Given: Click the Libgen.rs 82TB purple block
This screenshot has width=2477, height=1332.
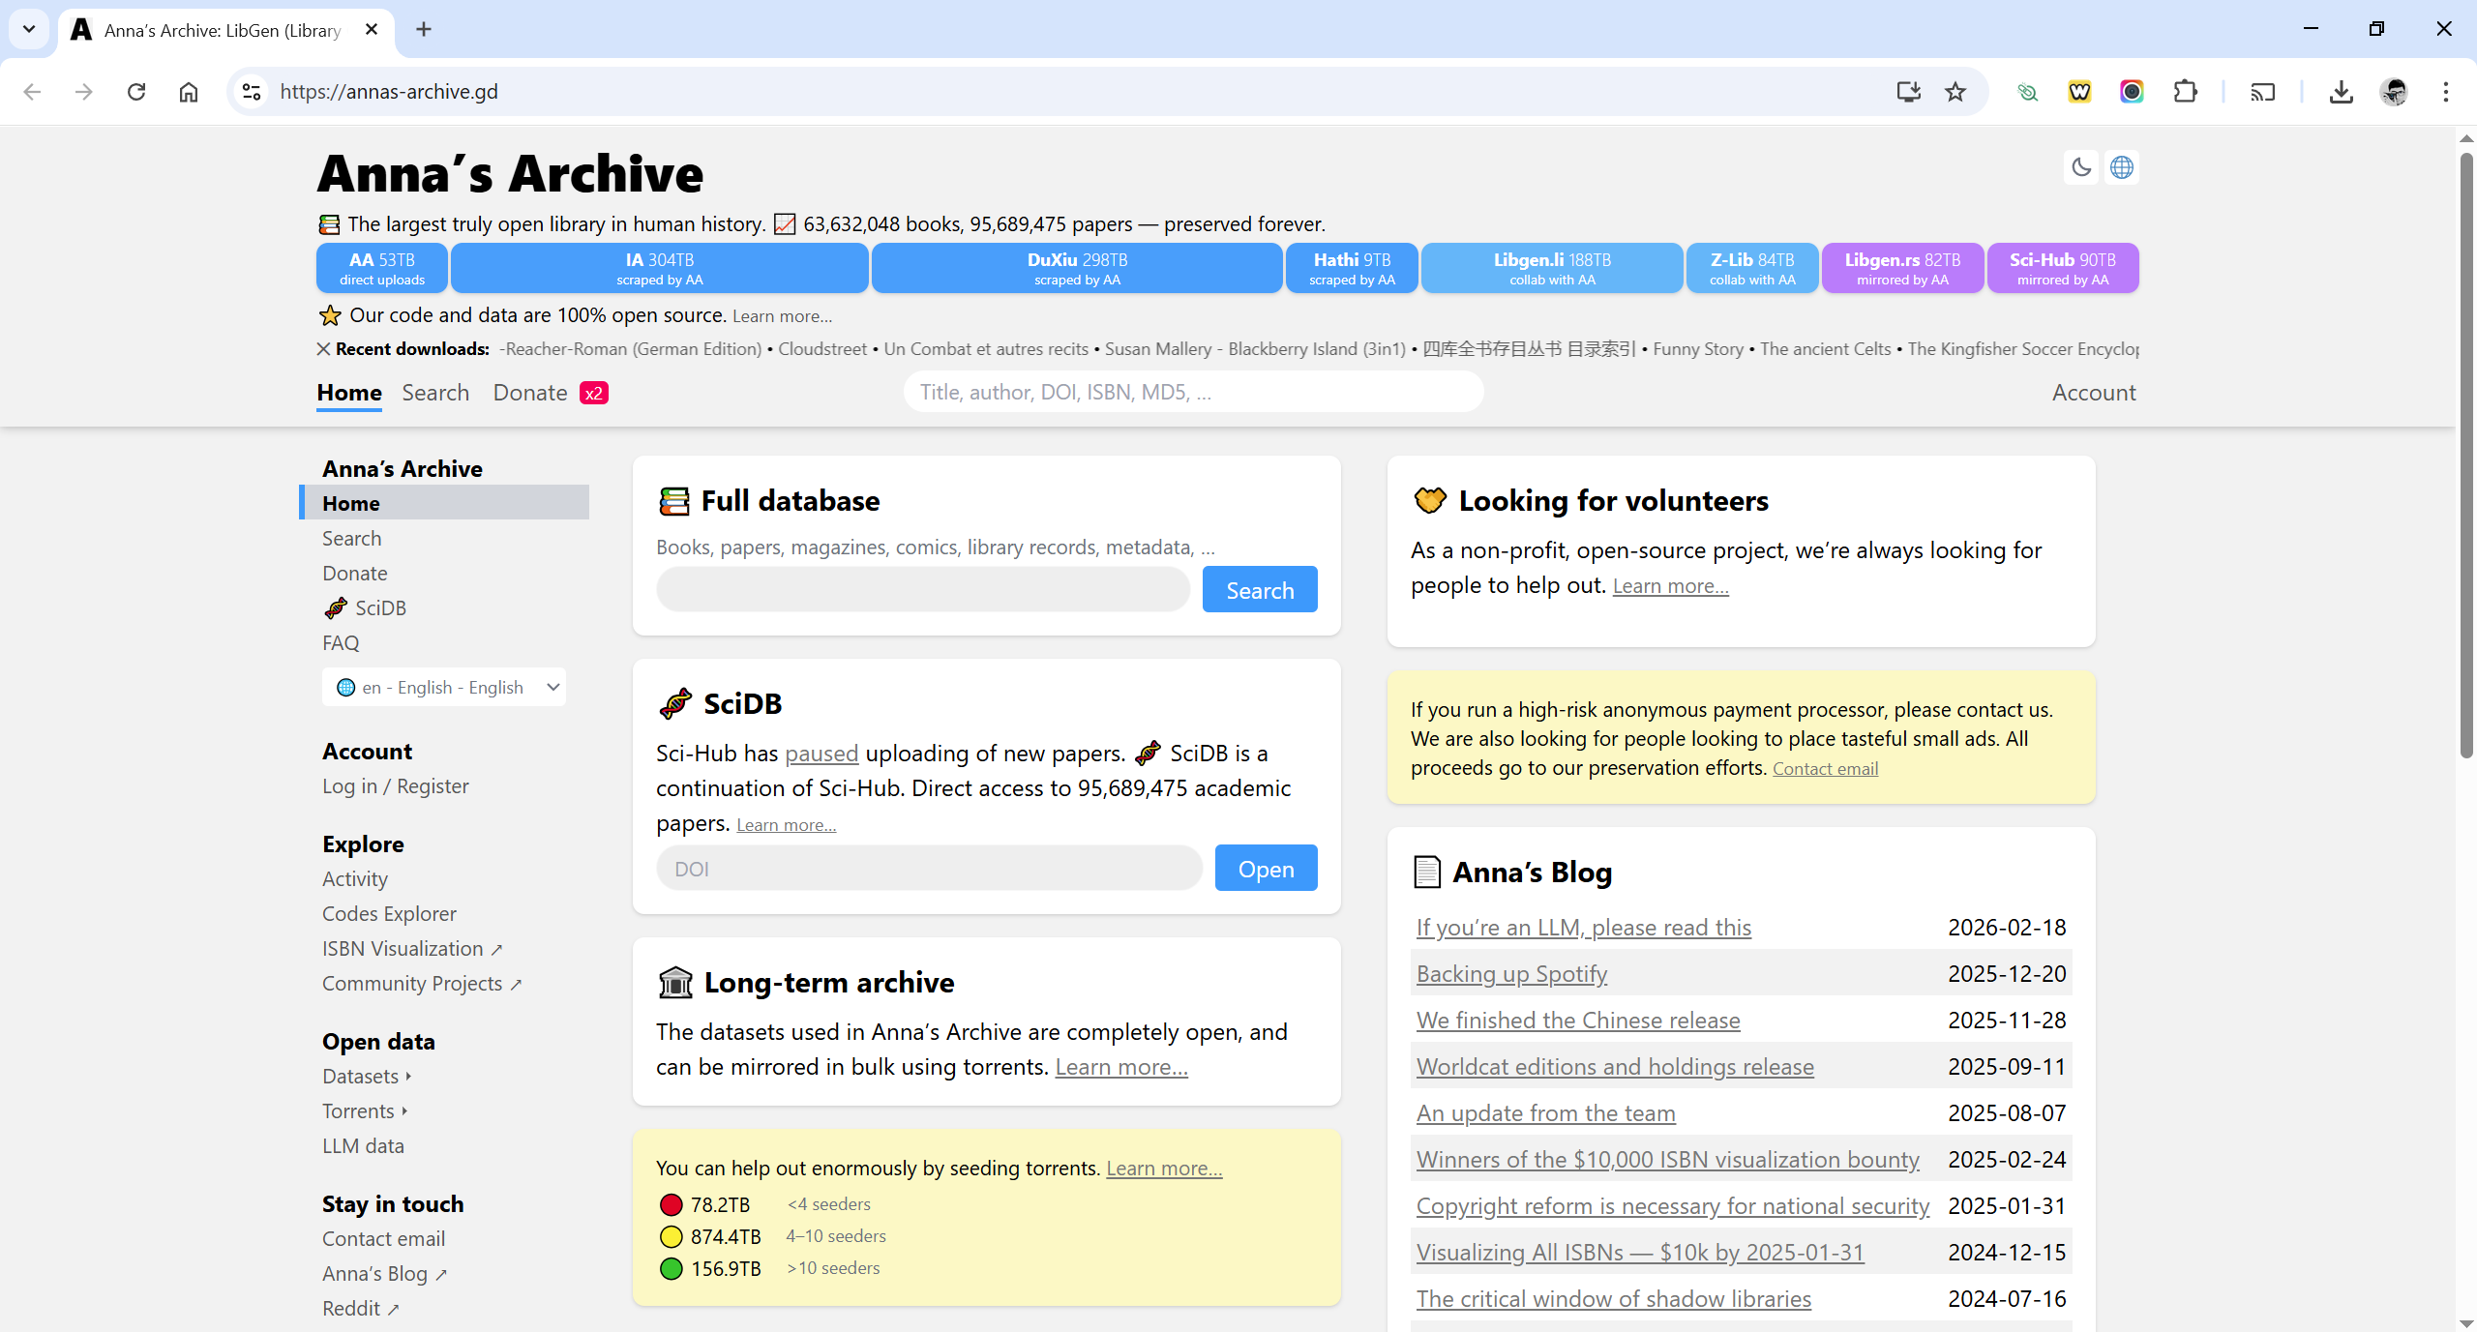Looking at the screenshot, I should pyautogui.click(x=1901, y=268).
